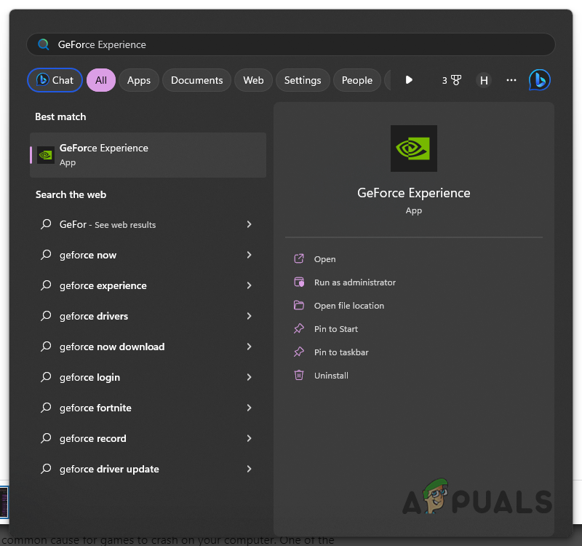Click the 'geforce record' suggestion text
Viewport: 582px width, 546px height.
tap(93, 439)
